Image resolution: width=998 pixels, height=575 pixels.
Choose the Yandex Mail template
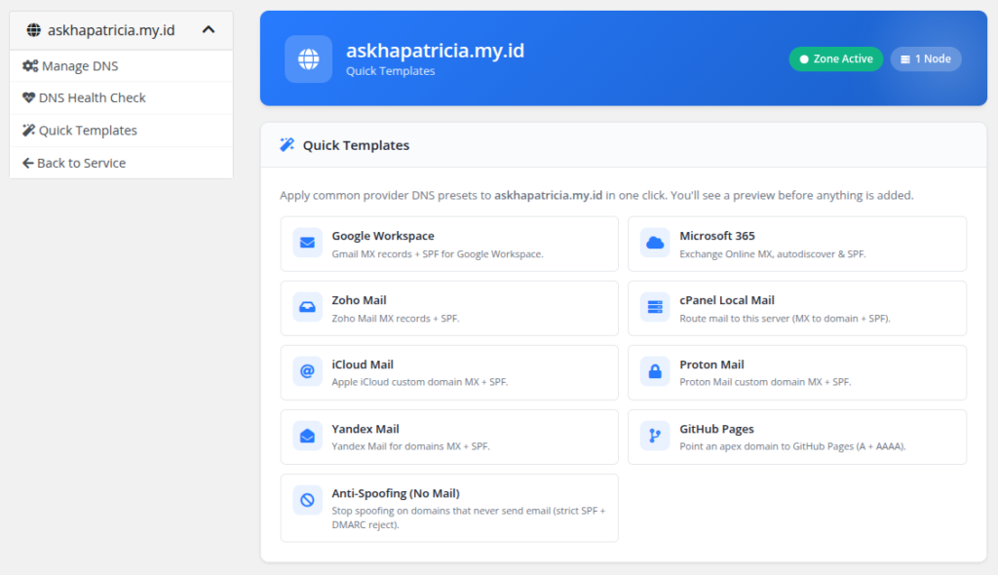click(449, 437)
